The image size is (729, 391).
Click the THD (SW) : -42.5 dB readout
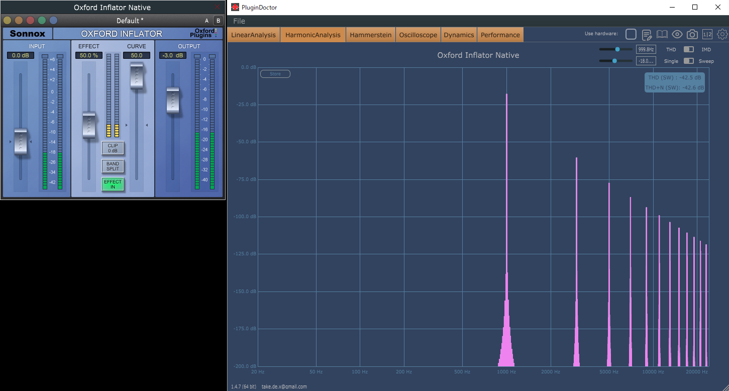tap(674, 78)
